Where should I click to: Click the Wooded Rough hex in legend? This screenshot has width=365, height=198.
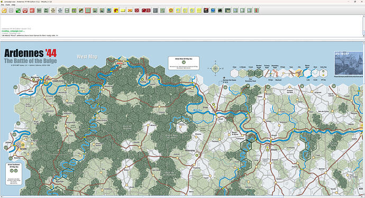click(259, 73)
